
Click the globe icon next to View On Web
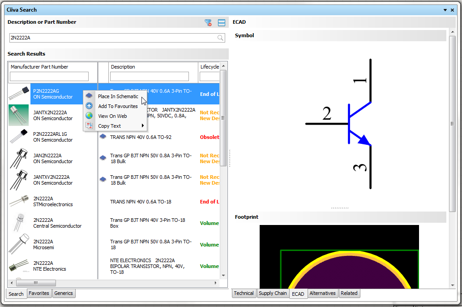click(x=89, y=115)
